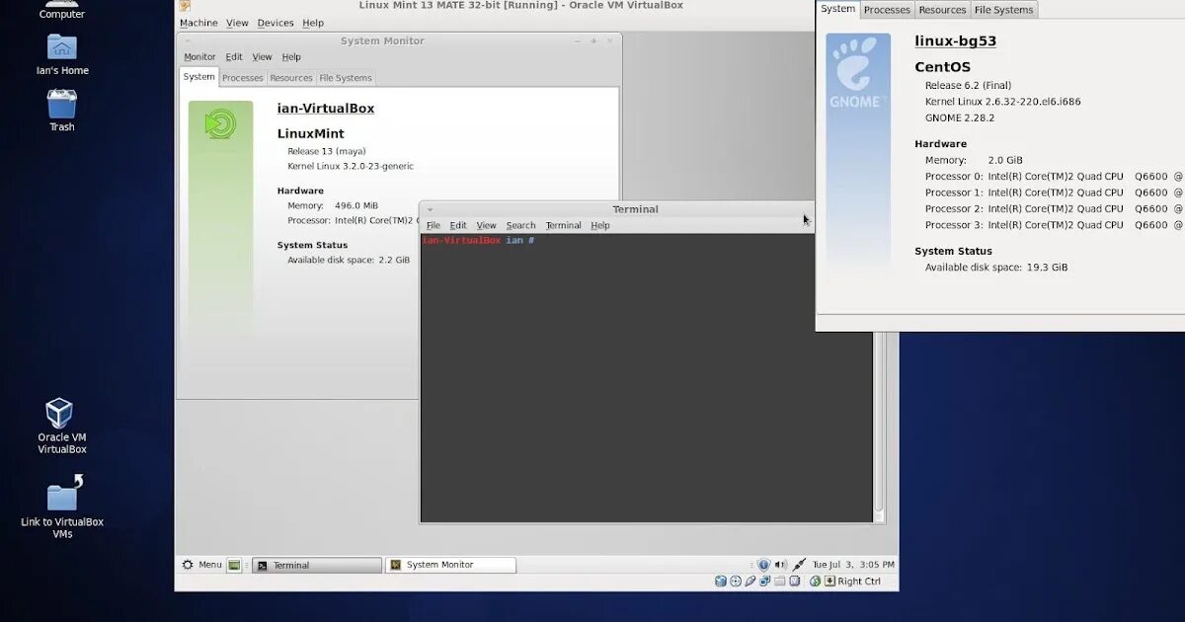Click VirtualBox USB devices status icon
This screenshot has height=622, width=1185.
pos(750,582)
